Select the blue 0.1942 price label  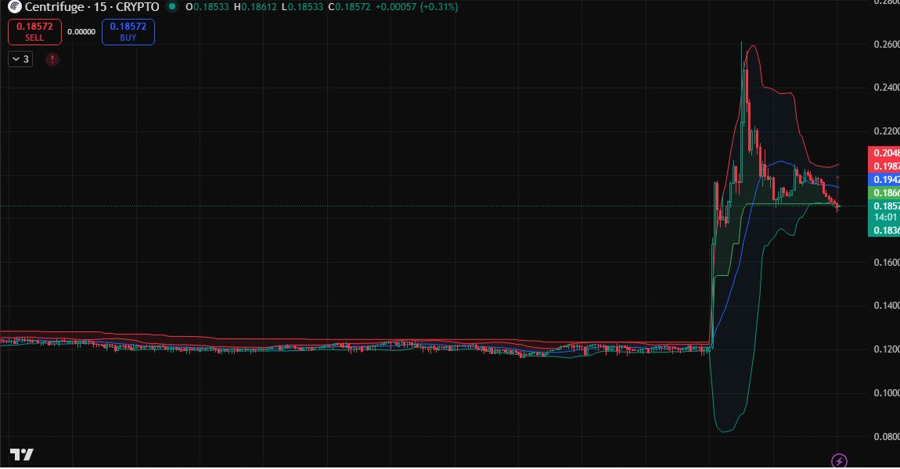(x=884, y=179)
